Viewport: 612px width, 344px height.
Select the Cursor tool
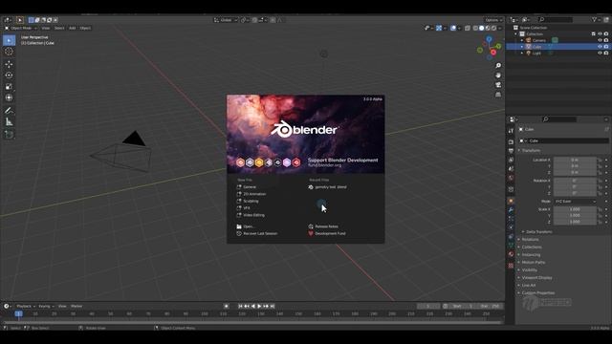9,52
